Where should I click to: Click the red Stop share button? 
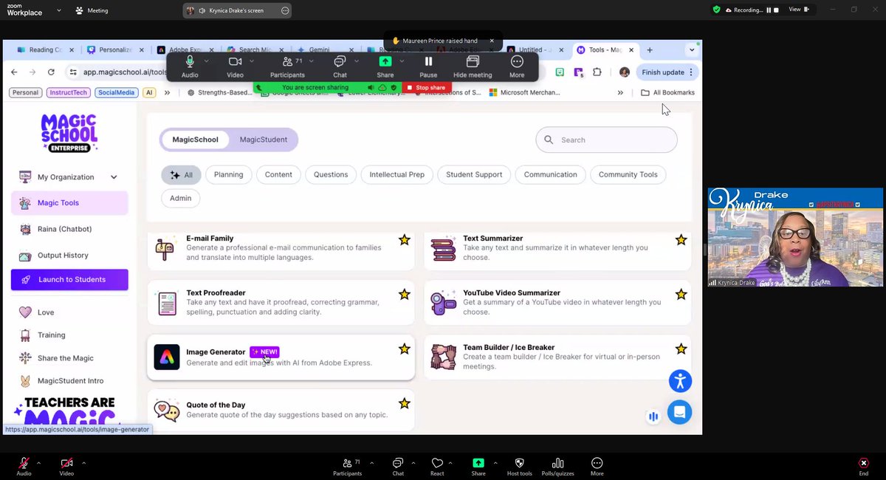(427, 87)
